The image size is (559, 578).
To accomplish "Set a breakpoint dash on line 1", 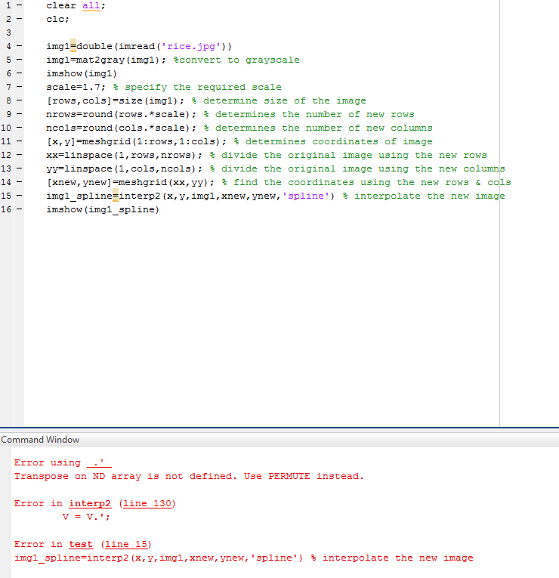I will 19,5.
